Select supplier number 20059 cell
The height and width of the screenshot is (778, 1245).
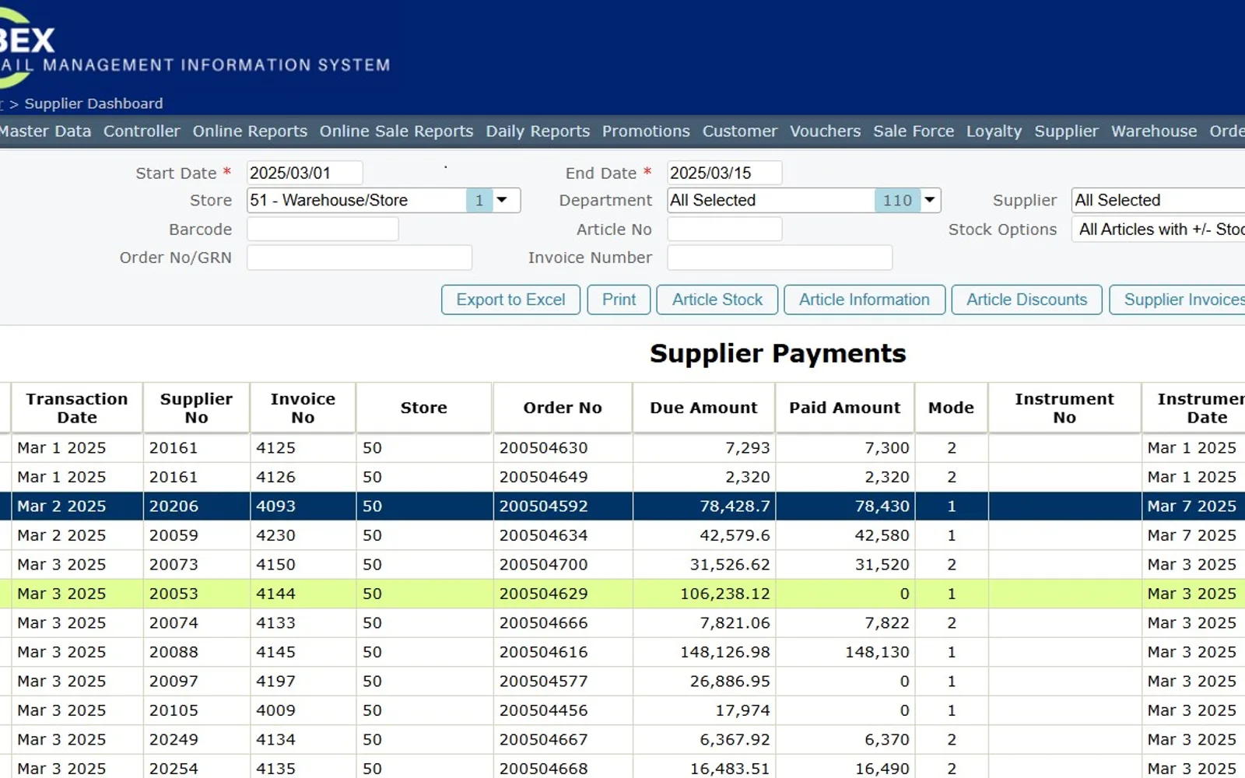[196, 535]
